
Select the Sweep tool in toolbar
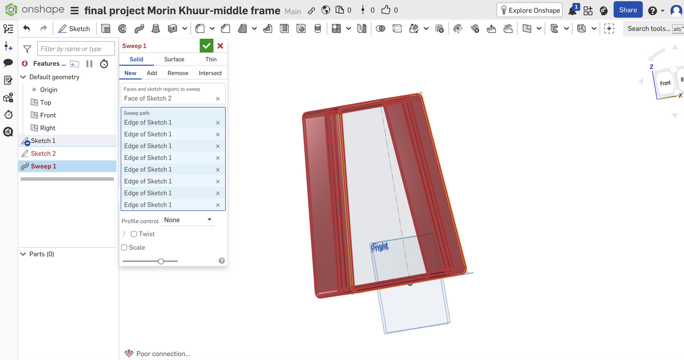pyautogui.click(x=139, y=28)
